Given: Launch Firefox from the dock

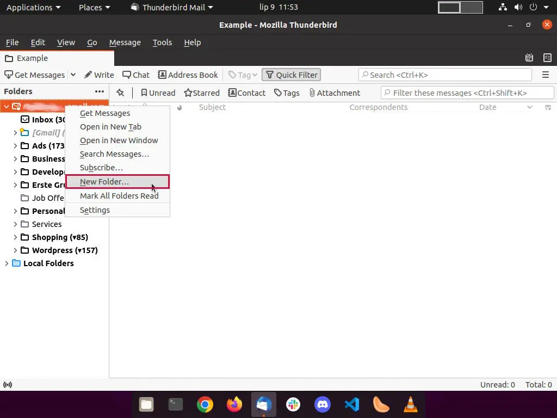Looking at the screenshot, I should click(234, 404).
